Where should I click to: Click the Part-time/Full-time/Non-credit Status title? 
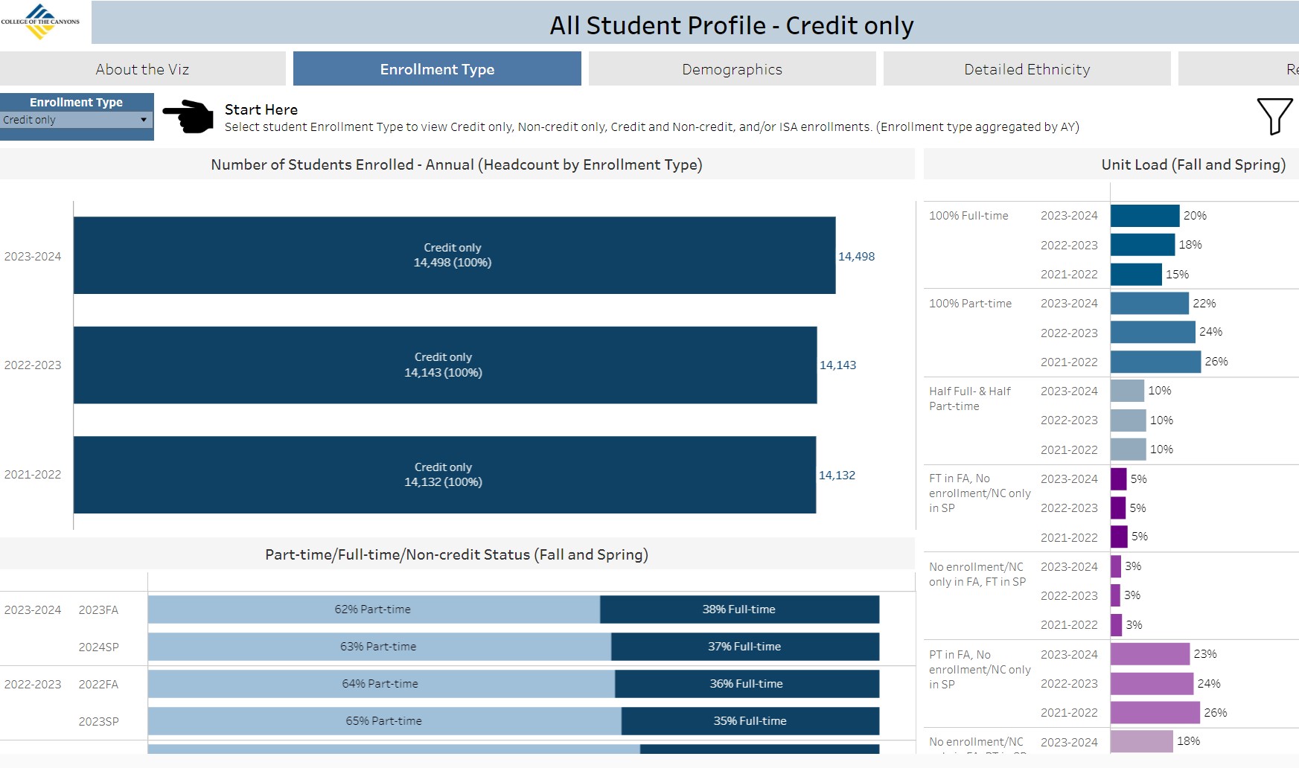pos(456,554)
